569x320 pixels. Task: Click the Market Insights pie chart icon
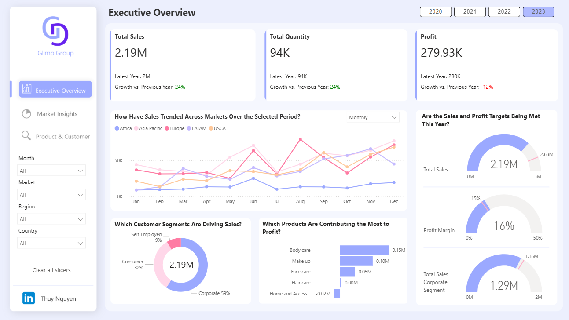coord(26,113)
